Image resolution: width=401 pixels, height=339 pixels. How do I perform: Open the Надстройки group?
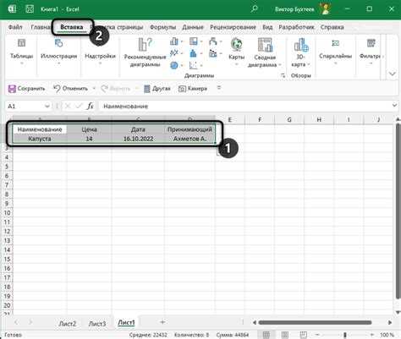[100, 52]
